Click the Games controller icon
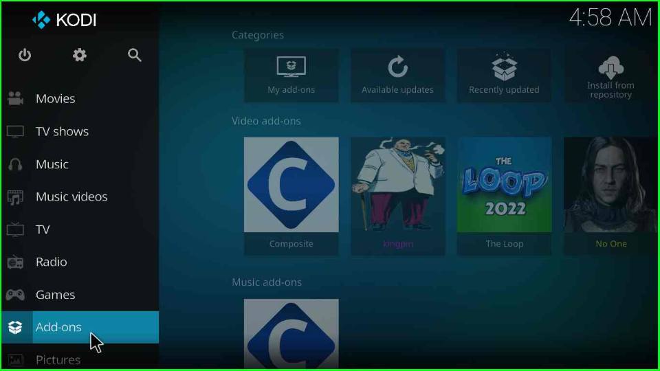660x371 pixels. [x=16, y=295]
